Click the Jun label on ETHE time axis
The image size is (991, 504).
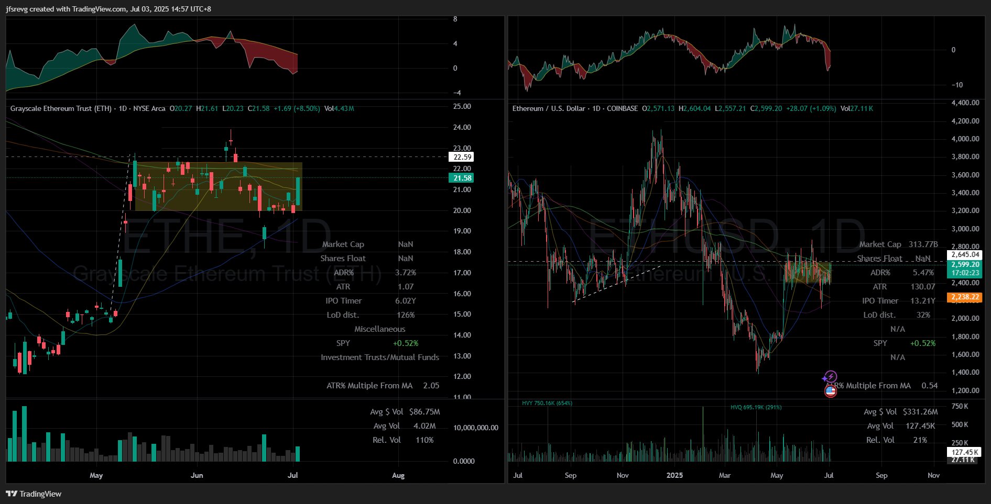pyautogui.click(x=197, y=475)
